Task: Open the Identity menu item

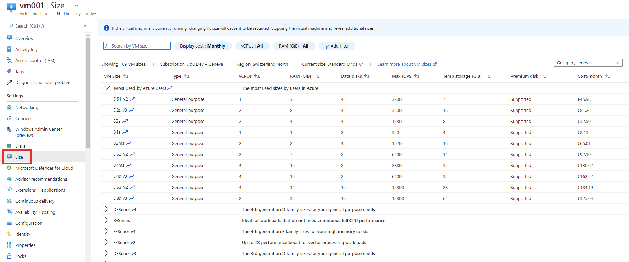Action: [43, 234]
